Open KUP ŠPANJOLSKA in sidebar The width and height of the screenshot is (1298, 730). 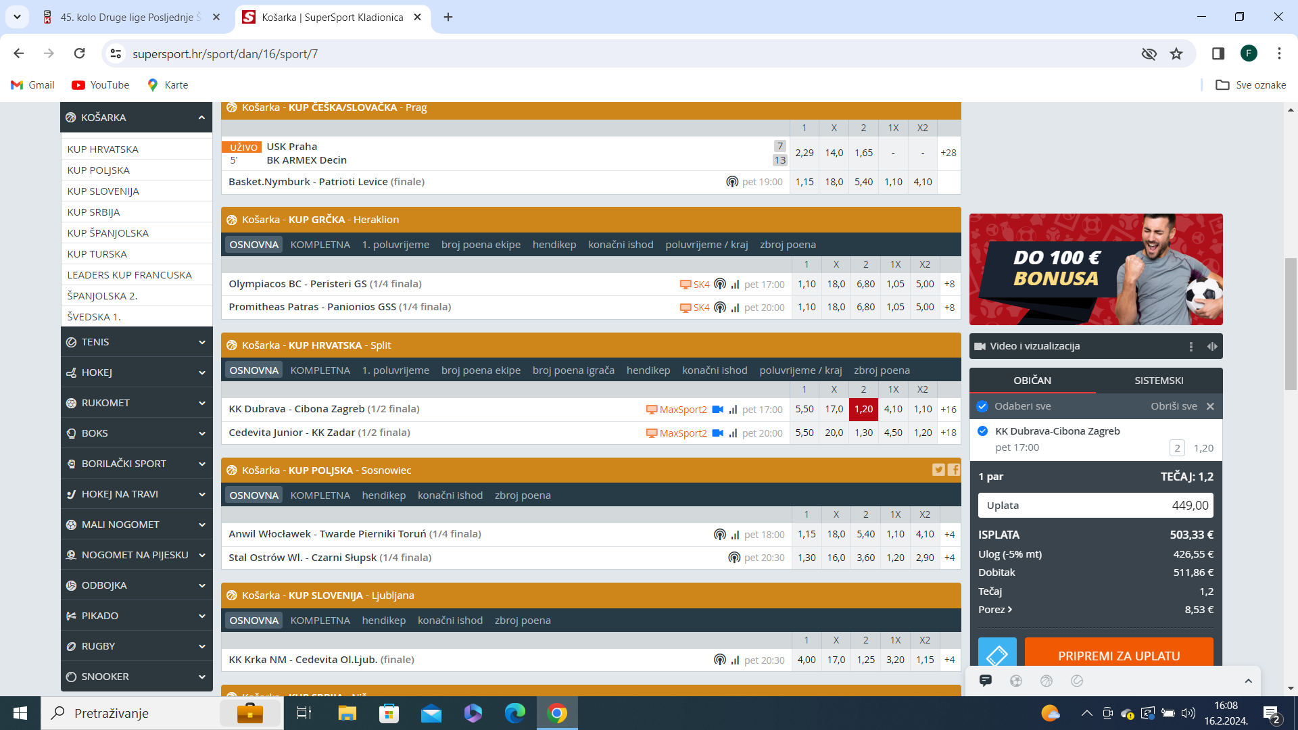pyautogui.click(x=108, y=233)
